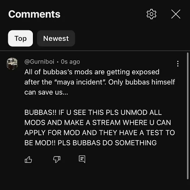
Task: Dislike the comment with the thumbs down
Action: point(57,159)
